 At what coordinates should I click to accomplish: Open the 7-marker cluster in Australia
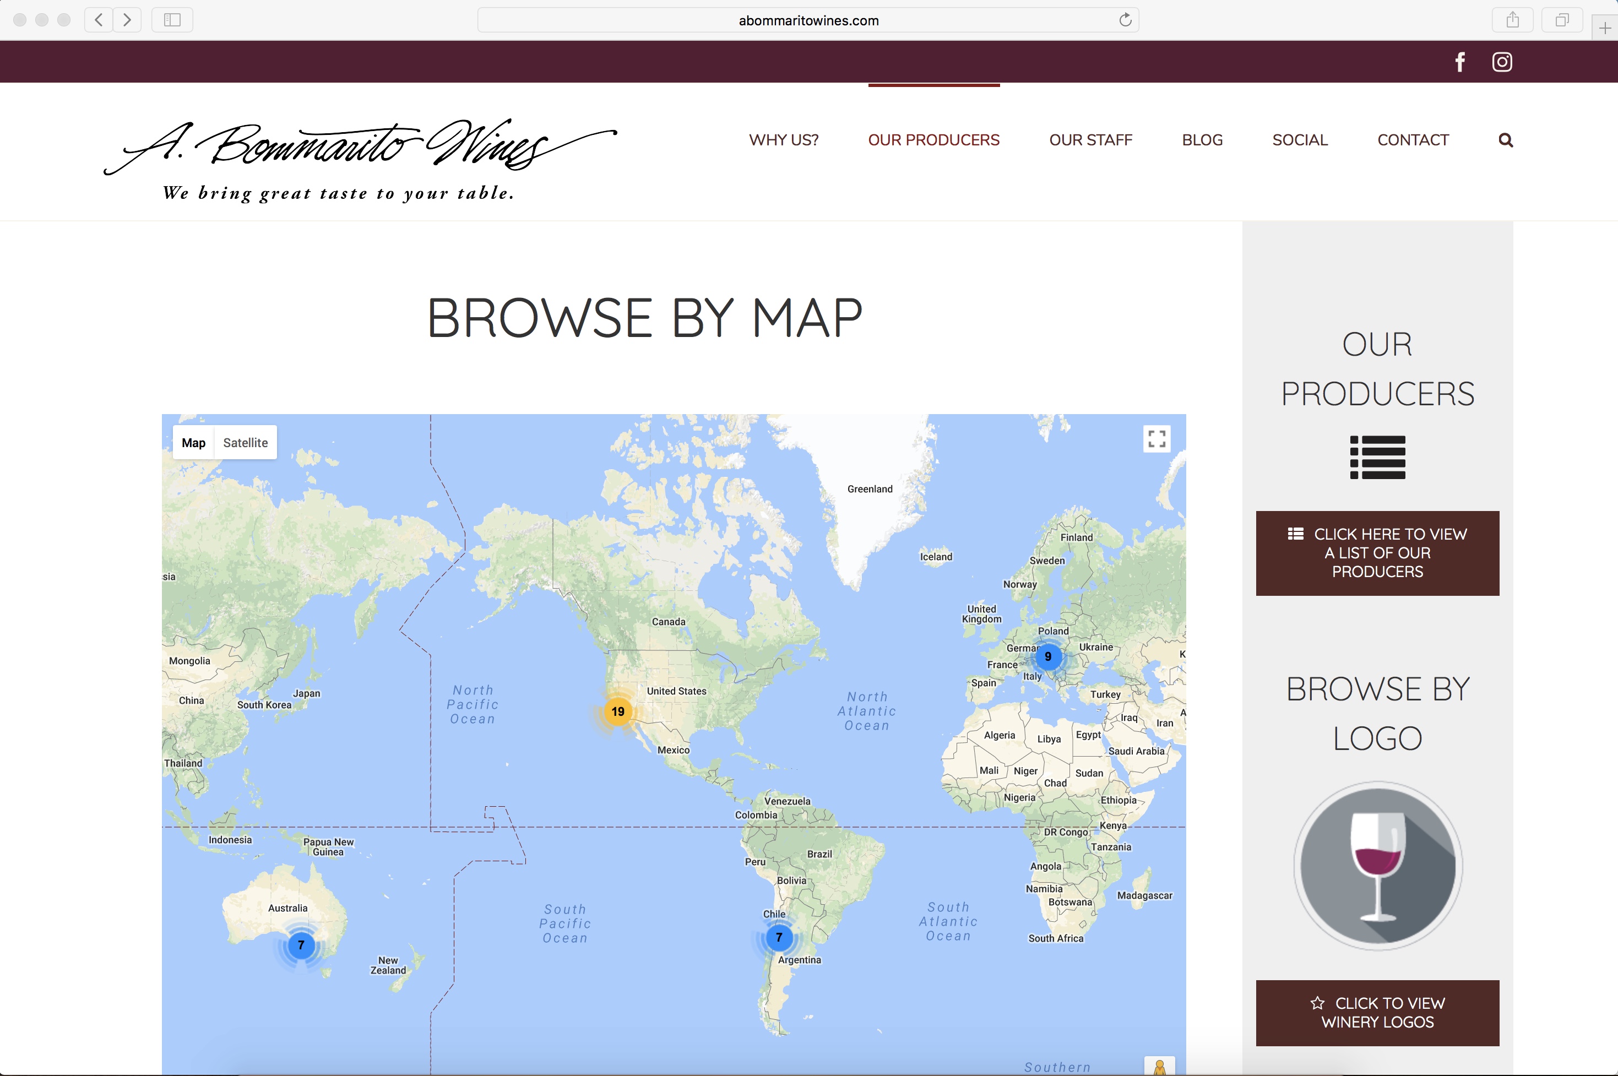click(301, 945)
